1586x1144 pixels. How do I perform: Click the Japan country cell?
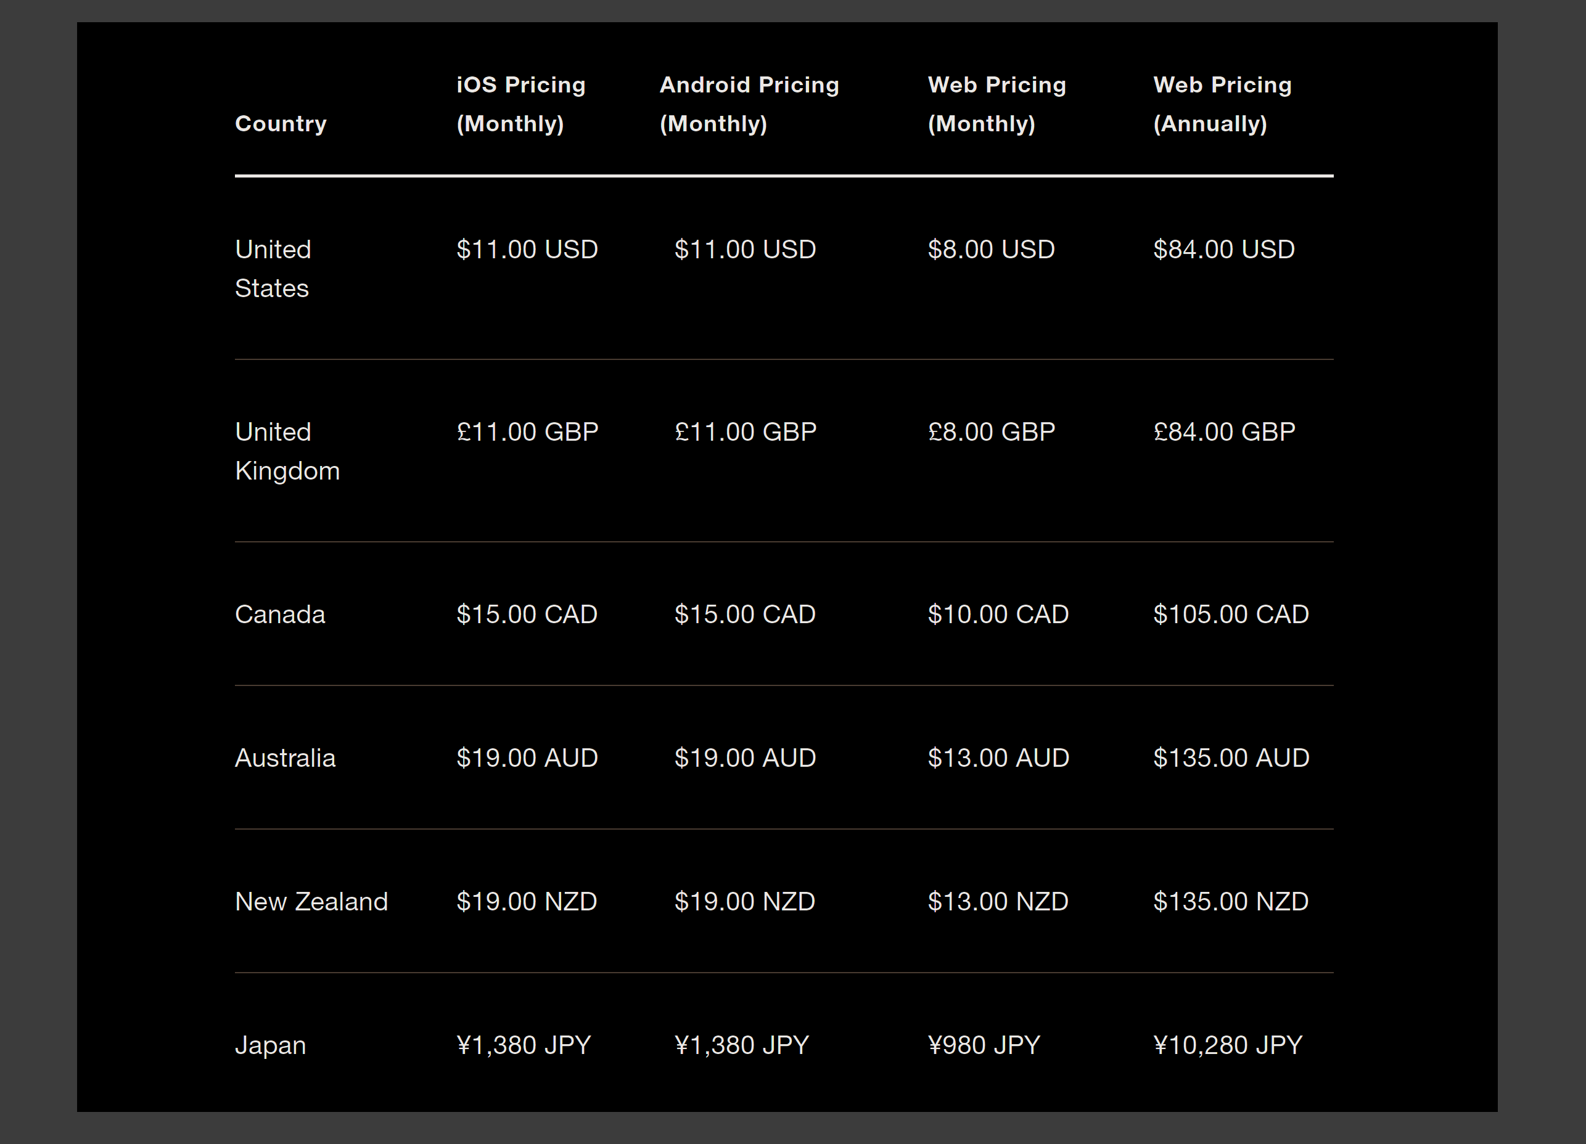click(x=271, y=1045)
